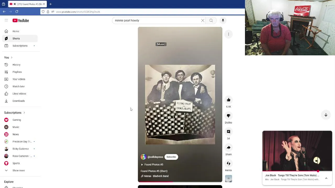Image resolution: width=335 pixels, height=188 pixels.
Task: Like this Short with thumbs up
Action: (x=228, y=100)
